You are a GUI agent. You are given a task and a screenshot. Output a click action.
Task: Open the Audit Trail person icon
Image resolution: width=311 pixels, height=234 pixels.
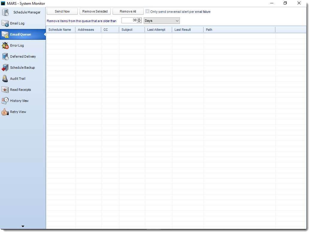[5, 79]
